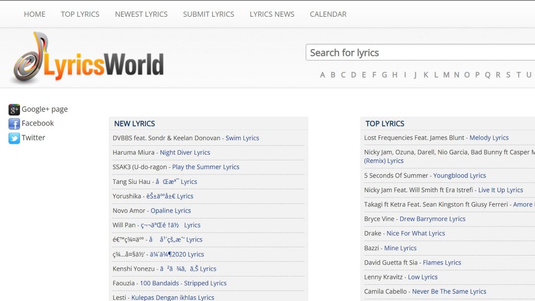Click the Twitter bird icon
The width and height of the screenshot is (535, 301).
coord(14,138)
